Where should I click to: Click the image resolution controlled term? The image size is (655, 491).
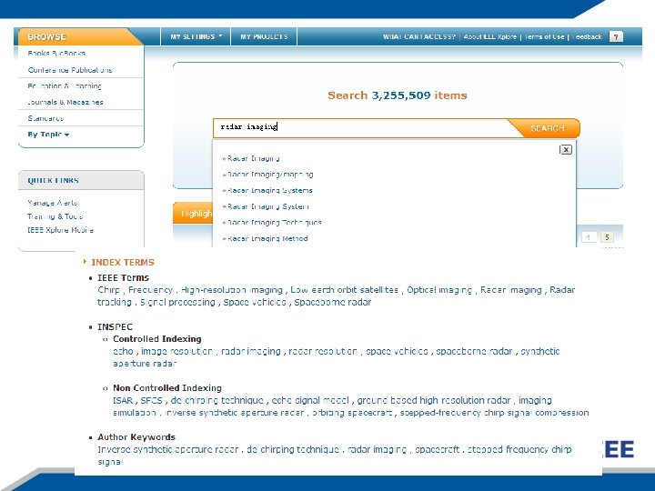click(177, 352)
